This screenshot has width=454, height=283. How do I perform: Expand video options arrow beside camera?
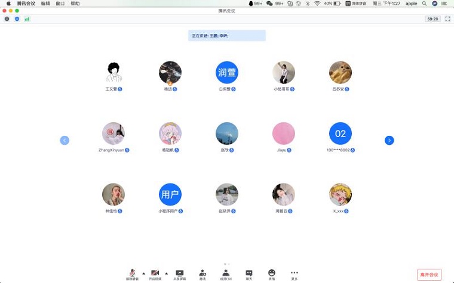(166, 273)
